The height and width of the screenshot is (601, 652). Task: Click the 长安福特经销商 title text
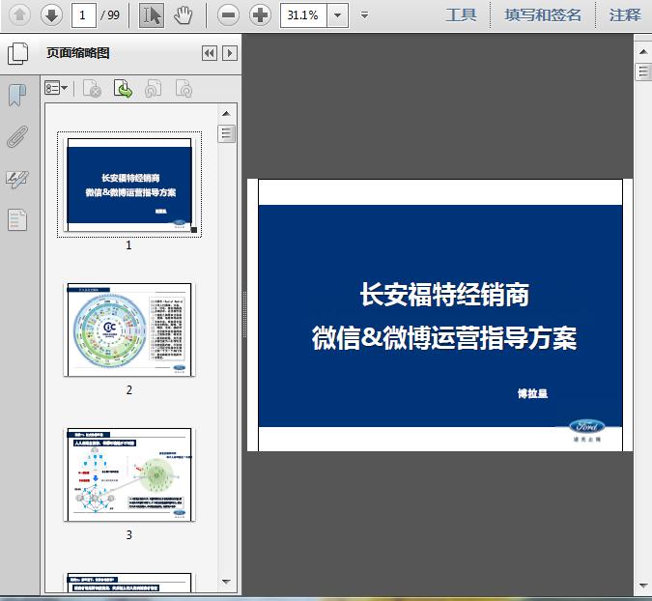(444, 295)
